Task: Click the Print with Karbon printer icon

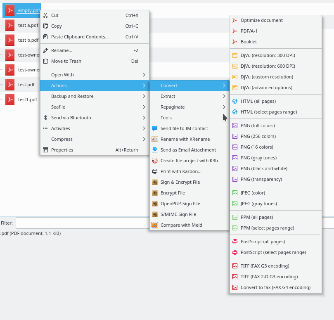Action: click(155, 171)
